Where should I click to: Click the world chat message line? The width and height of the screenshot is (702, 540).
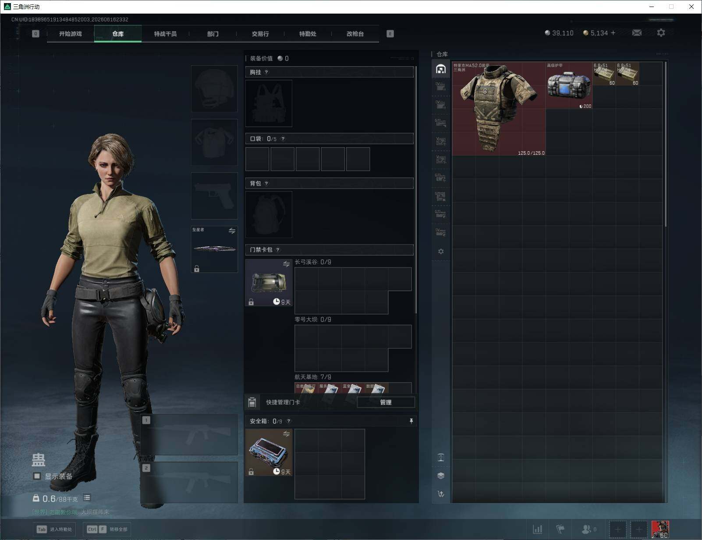(71, 512)
